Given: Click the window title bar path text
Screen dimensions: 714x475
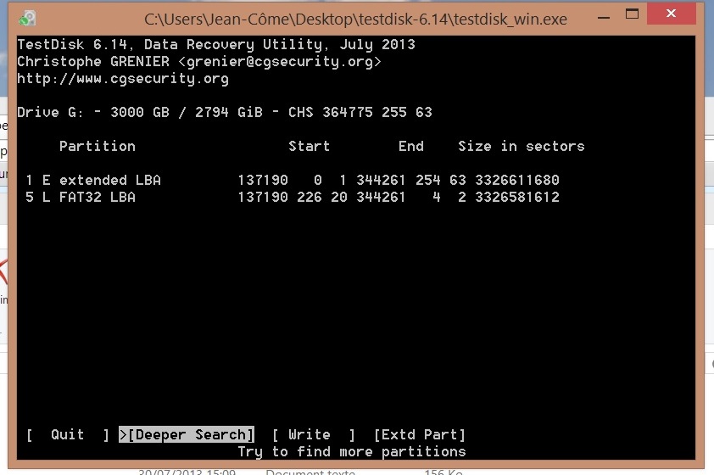Looking at the screenshot, I should pos(355,20).
